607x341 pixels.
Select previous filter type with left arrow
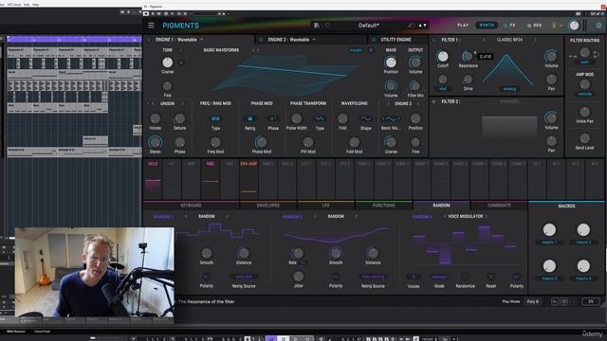point(484,40)
